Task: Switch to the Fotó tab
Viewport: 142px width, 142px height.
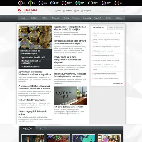Action: click(43, 129)
